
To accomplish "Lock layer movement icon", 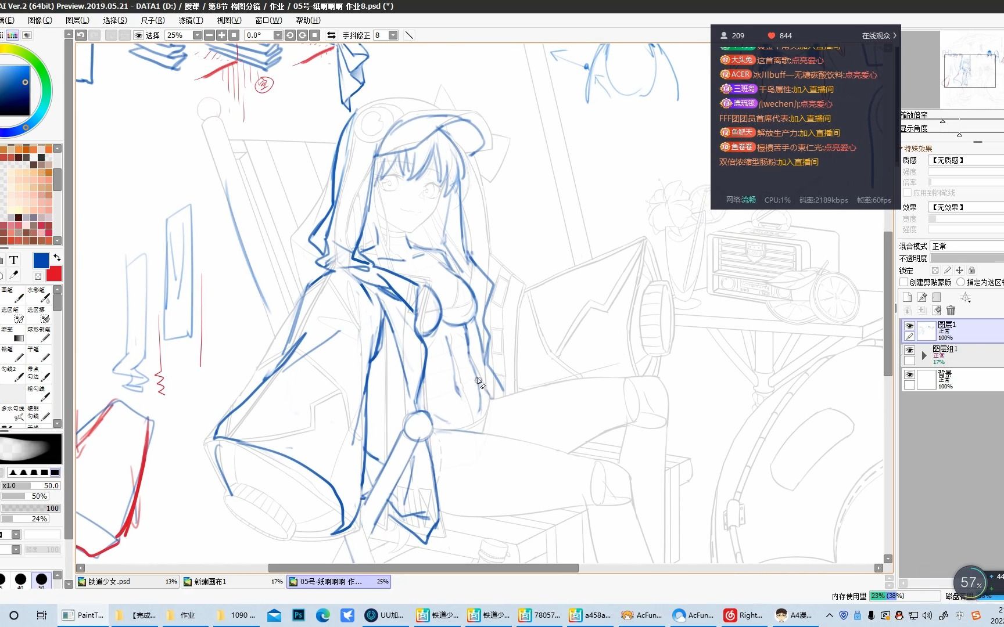I will (x=959, y=270).
